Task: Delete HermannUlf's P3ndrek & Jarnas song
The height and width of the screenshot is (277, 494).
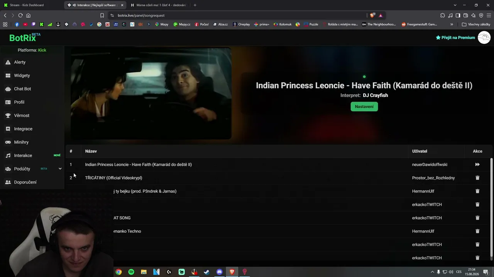Action: (477, 191)
